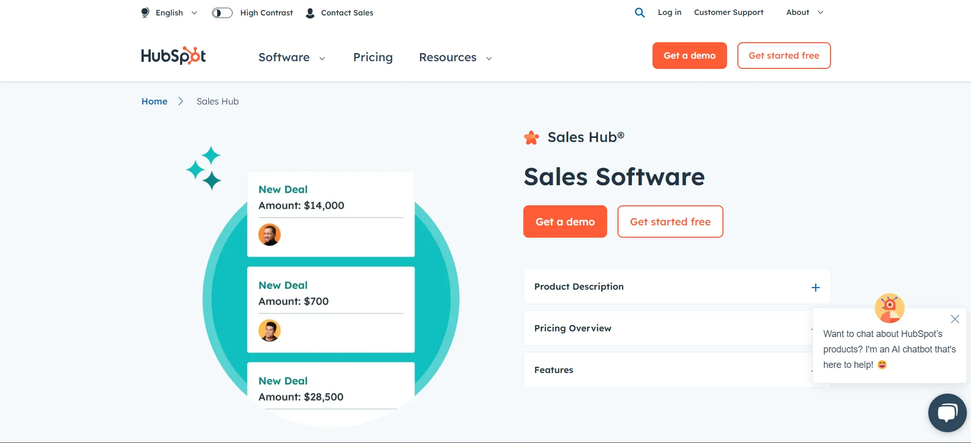Click Get a demo in the header
Screen dimensions: 971x443
[690, 56]
